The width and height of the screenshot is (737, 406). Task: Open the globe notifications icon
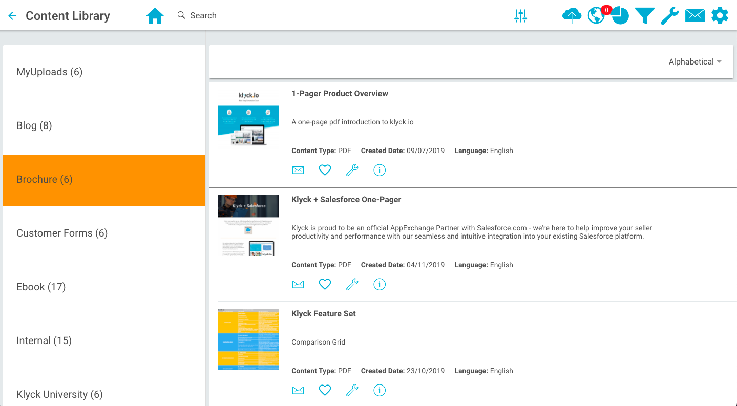point(596,16)
